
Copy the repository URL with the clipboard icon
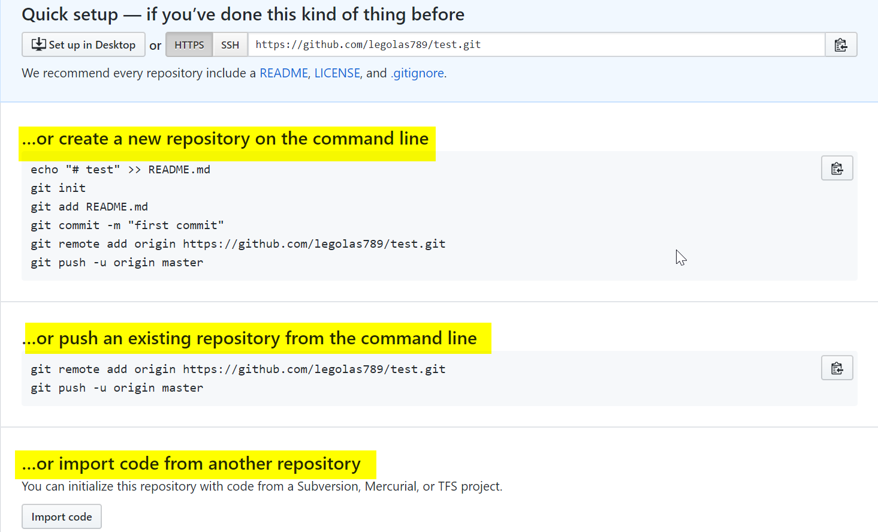click(x=841, y=45)
